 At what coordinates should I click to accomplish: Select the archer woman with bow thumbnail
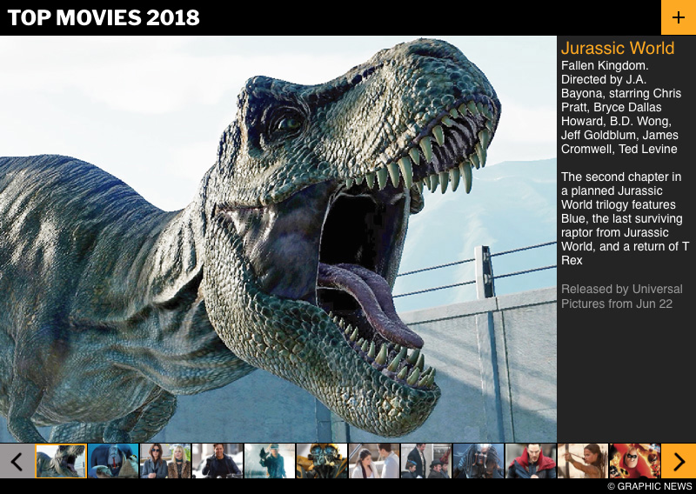tap(583, 461)
